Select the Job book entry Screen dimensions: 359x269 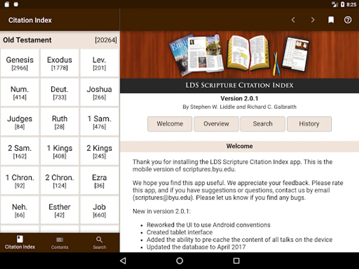(99, 210)
